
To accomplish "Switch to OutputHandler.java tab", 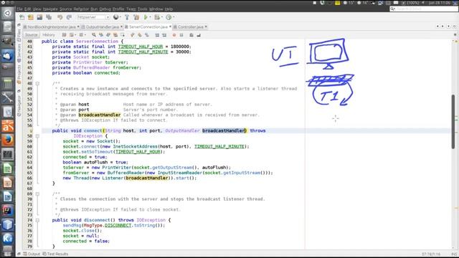I will pyautogui.click(x=102, y=27).
